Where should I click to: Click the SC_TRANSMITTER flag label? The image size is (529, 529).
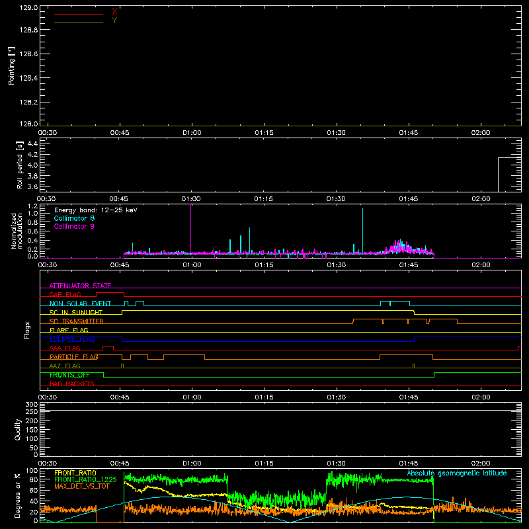tap(76, 321)
